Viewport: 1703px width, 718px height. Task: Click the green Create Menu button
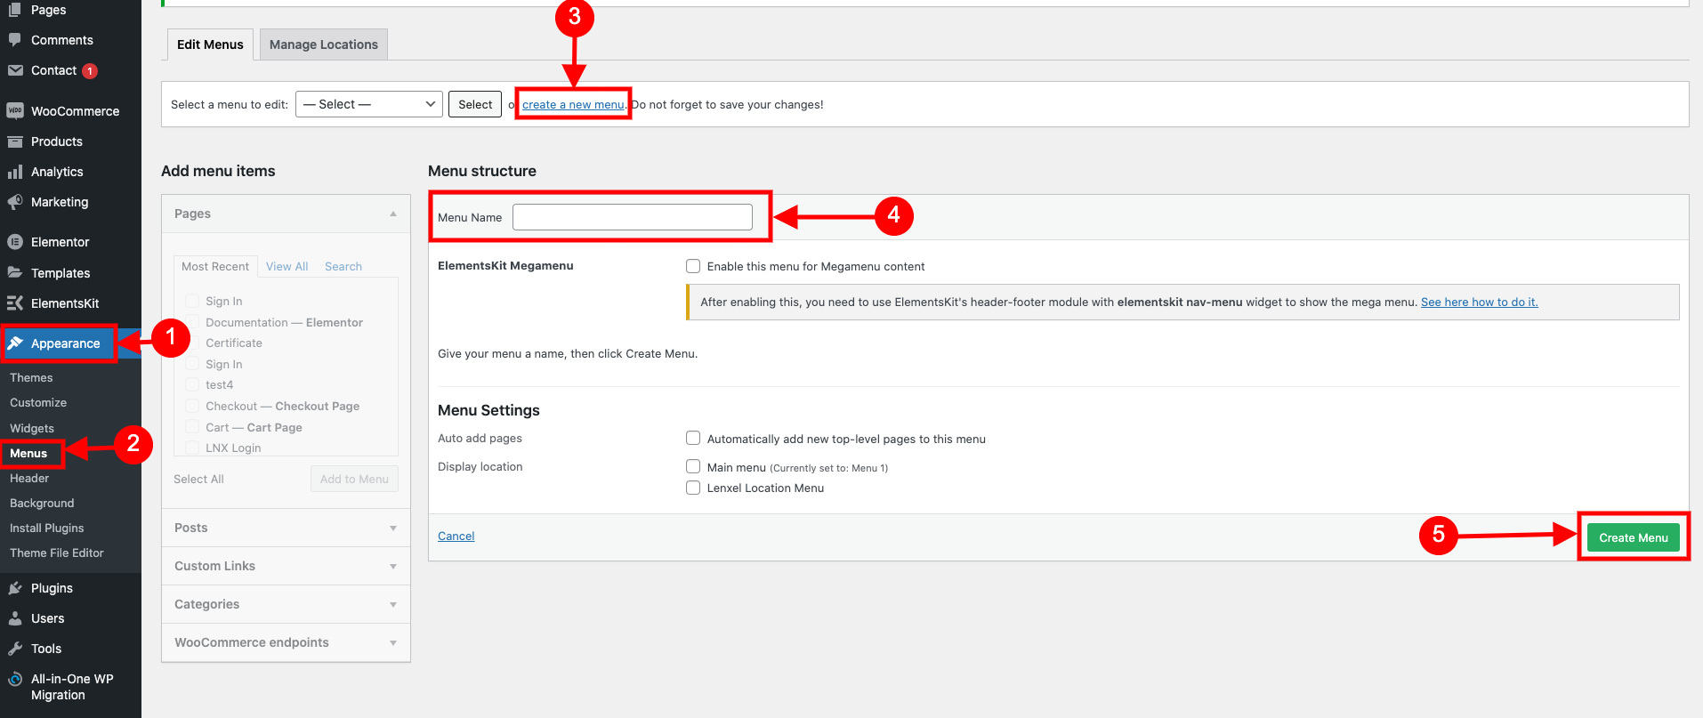pyautogui.click(x=1634, y=537)
